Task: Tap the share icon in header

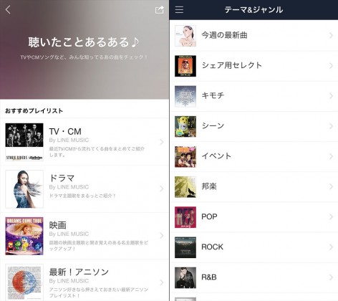Action: click(160, 10)
